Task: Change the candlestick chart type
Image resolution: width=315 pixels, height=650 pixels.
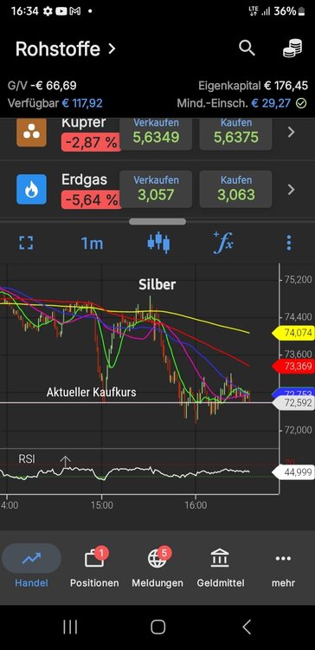Action: pos(158,243)
